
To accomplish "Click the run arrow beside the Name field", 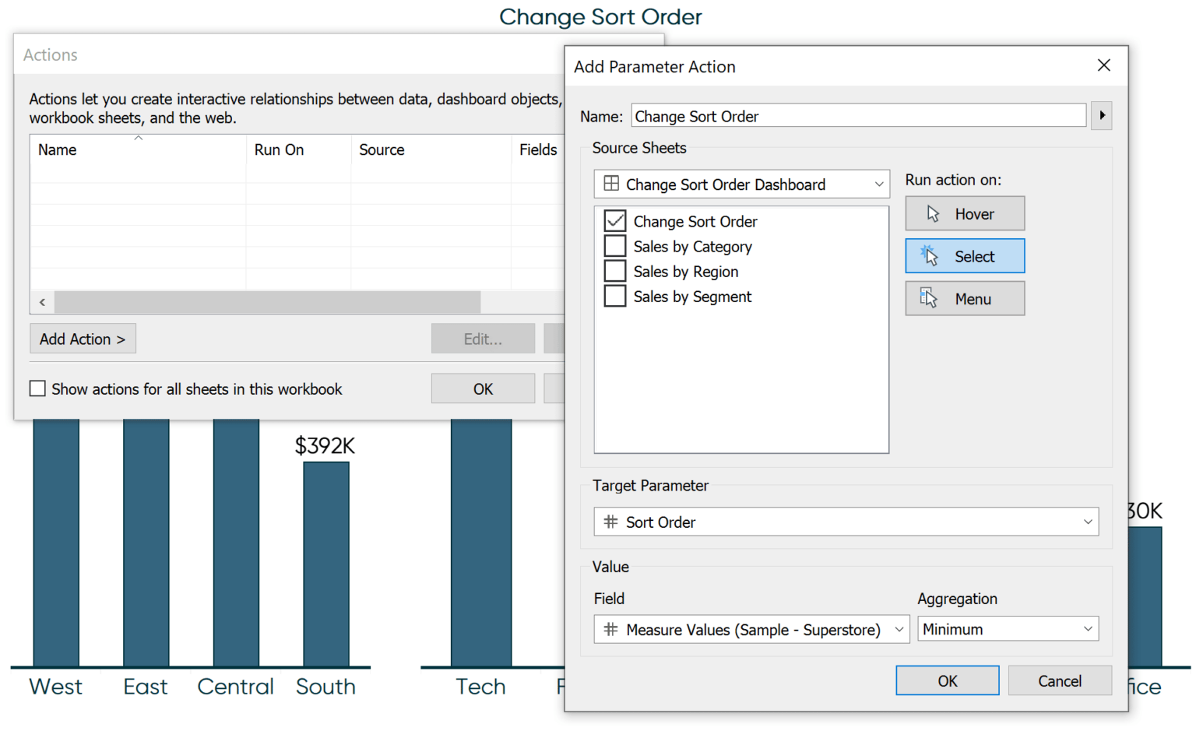I will (x=1103, y=115).
